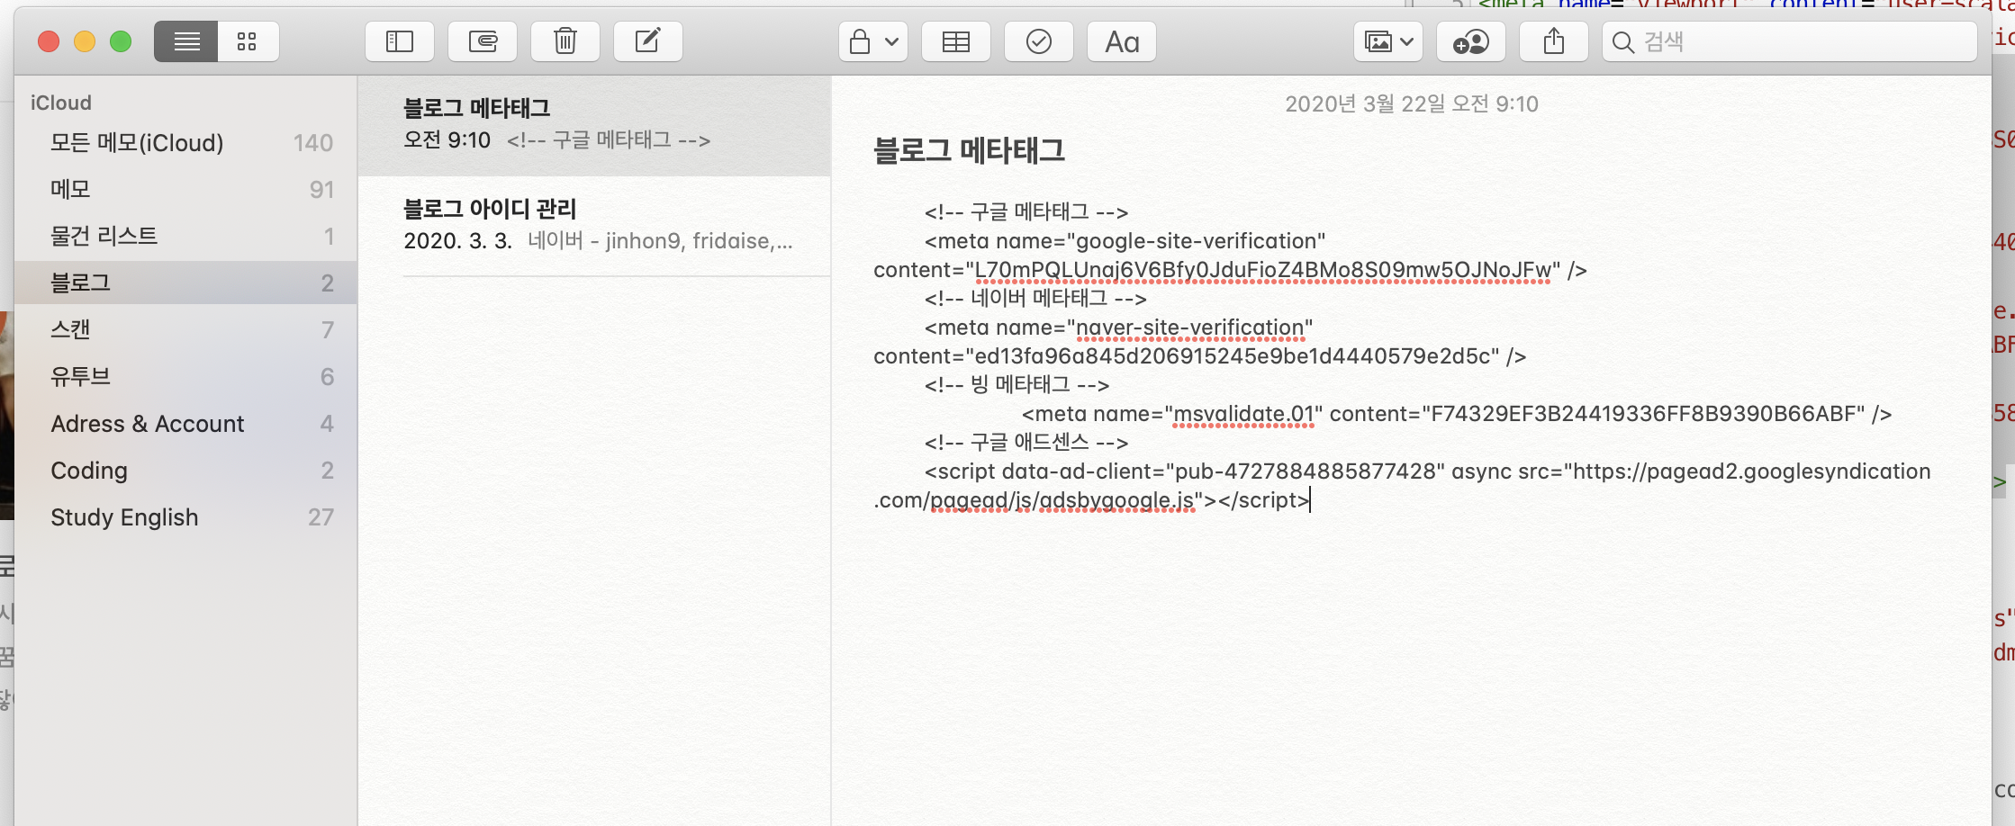2015x826 pixels.
Task: Click the 검색 search field
Action: pyautogui.click(x=1790, y=41)
